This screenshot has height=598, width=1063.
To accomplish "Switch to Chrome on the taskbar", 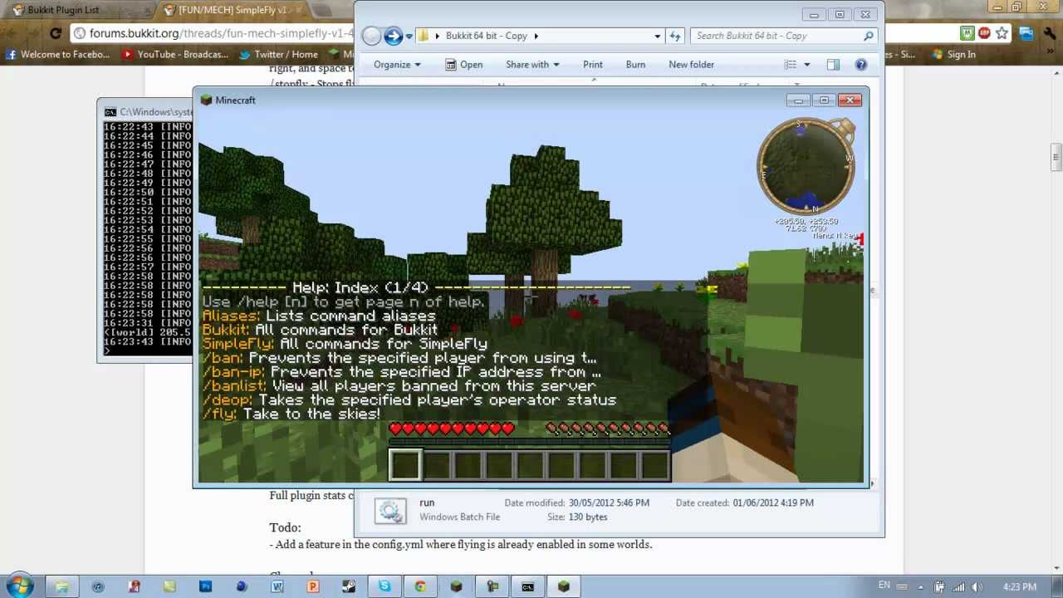I will point(420,586).
